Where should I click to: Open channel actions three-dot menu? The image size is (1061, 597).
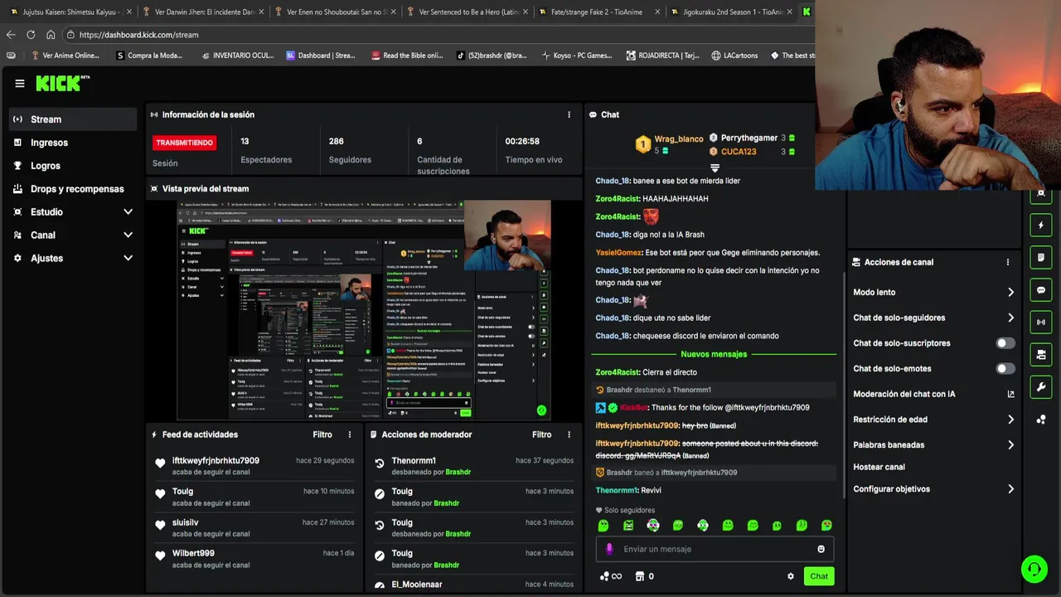(x=1008, y=262)
